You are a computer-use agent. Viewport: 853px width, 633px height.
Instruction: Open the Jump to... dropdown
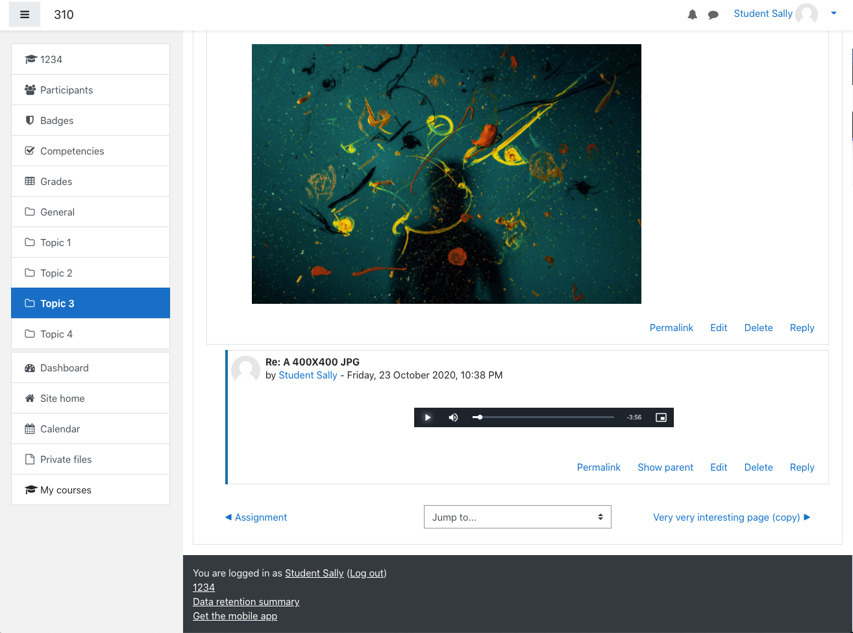(x=517, y=517)
